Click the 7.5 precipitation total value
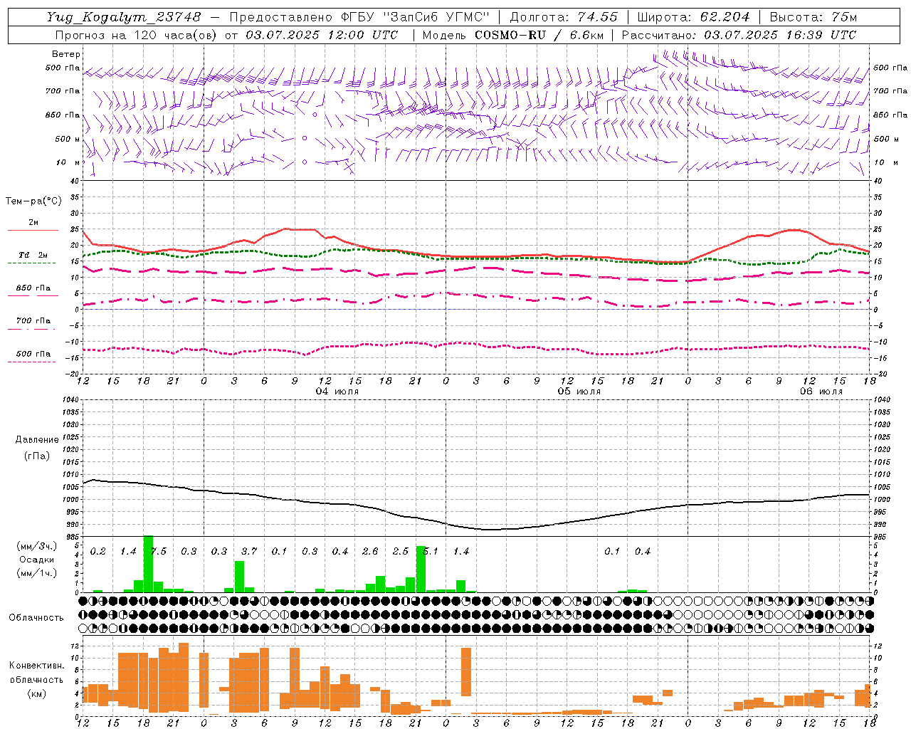The image size is (911, 729). [159, 552]
